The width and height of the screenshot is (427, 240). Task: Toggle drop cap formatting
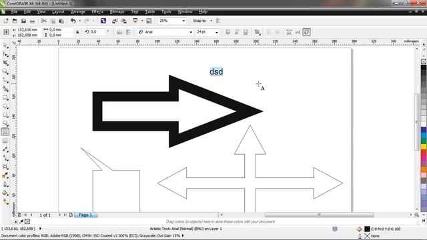click(278, 32)
